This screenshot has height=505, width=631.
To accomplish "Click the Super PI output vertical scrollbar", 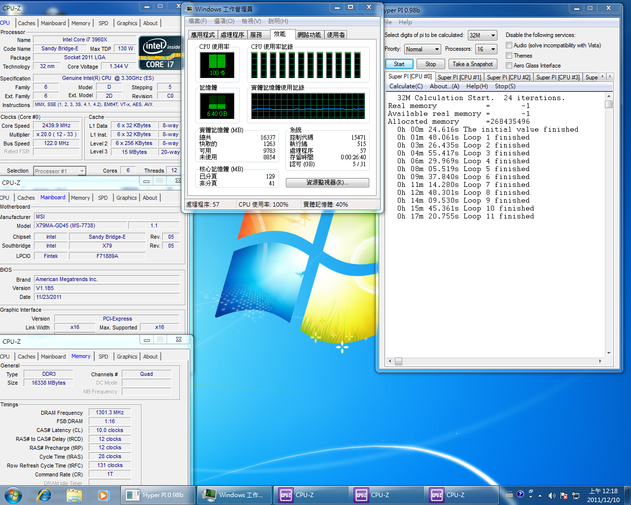I will [x=609, y=225].
